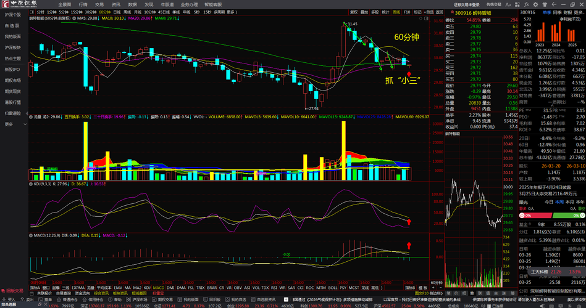Click the back arrow in title bar
The width and height of the screenshot is (586, 308).
[x=554, y=4]
